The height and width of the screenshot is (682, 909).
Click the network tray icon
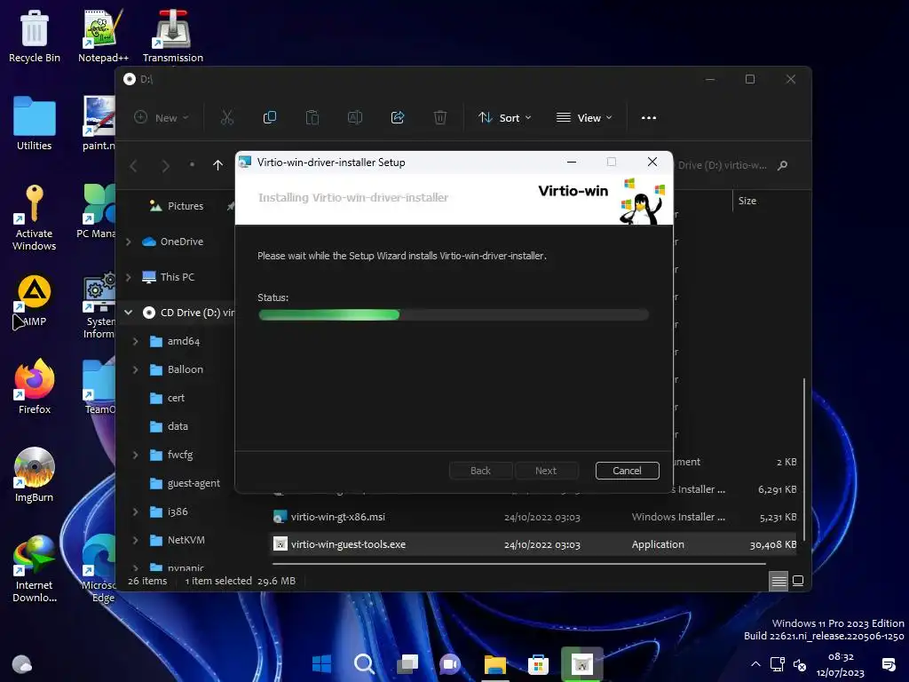pos(777,664)
